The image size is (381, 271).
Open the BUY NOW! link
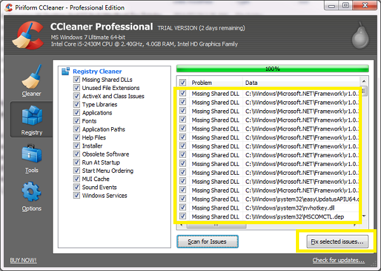pyautogui.click(x=23, y=260)
